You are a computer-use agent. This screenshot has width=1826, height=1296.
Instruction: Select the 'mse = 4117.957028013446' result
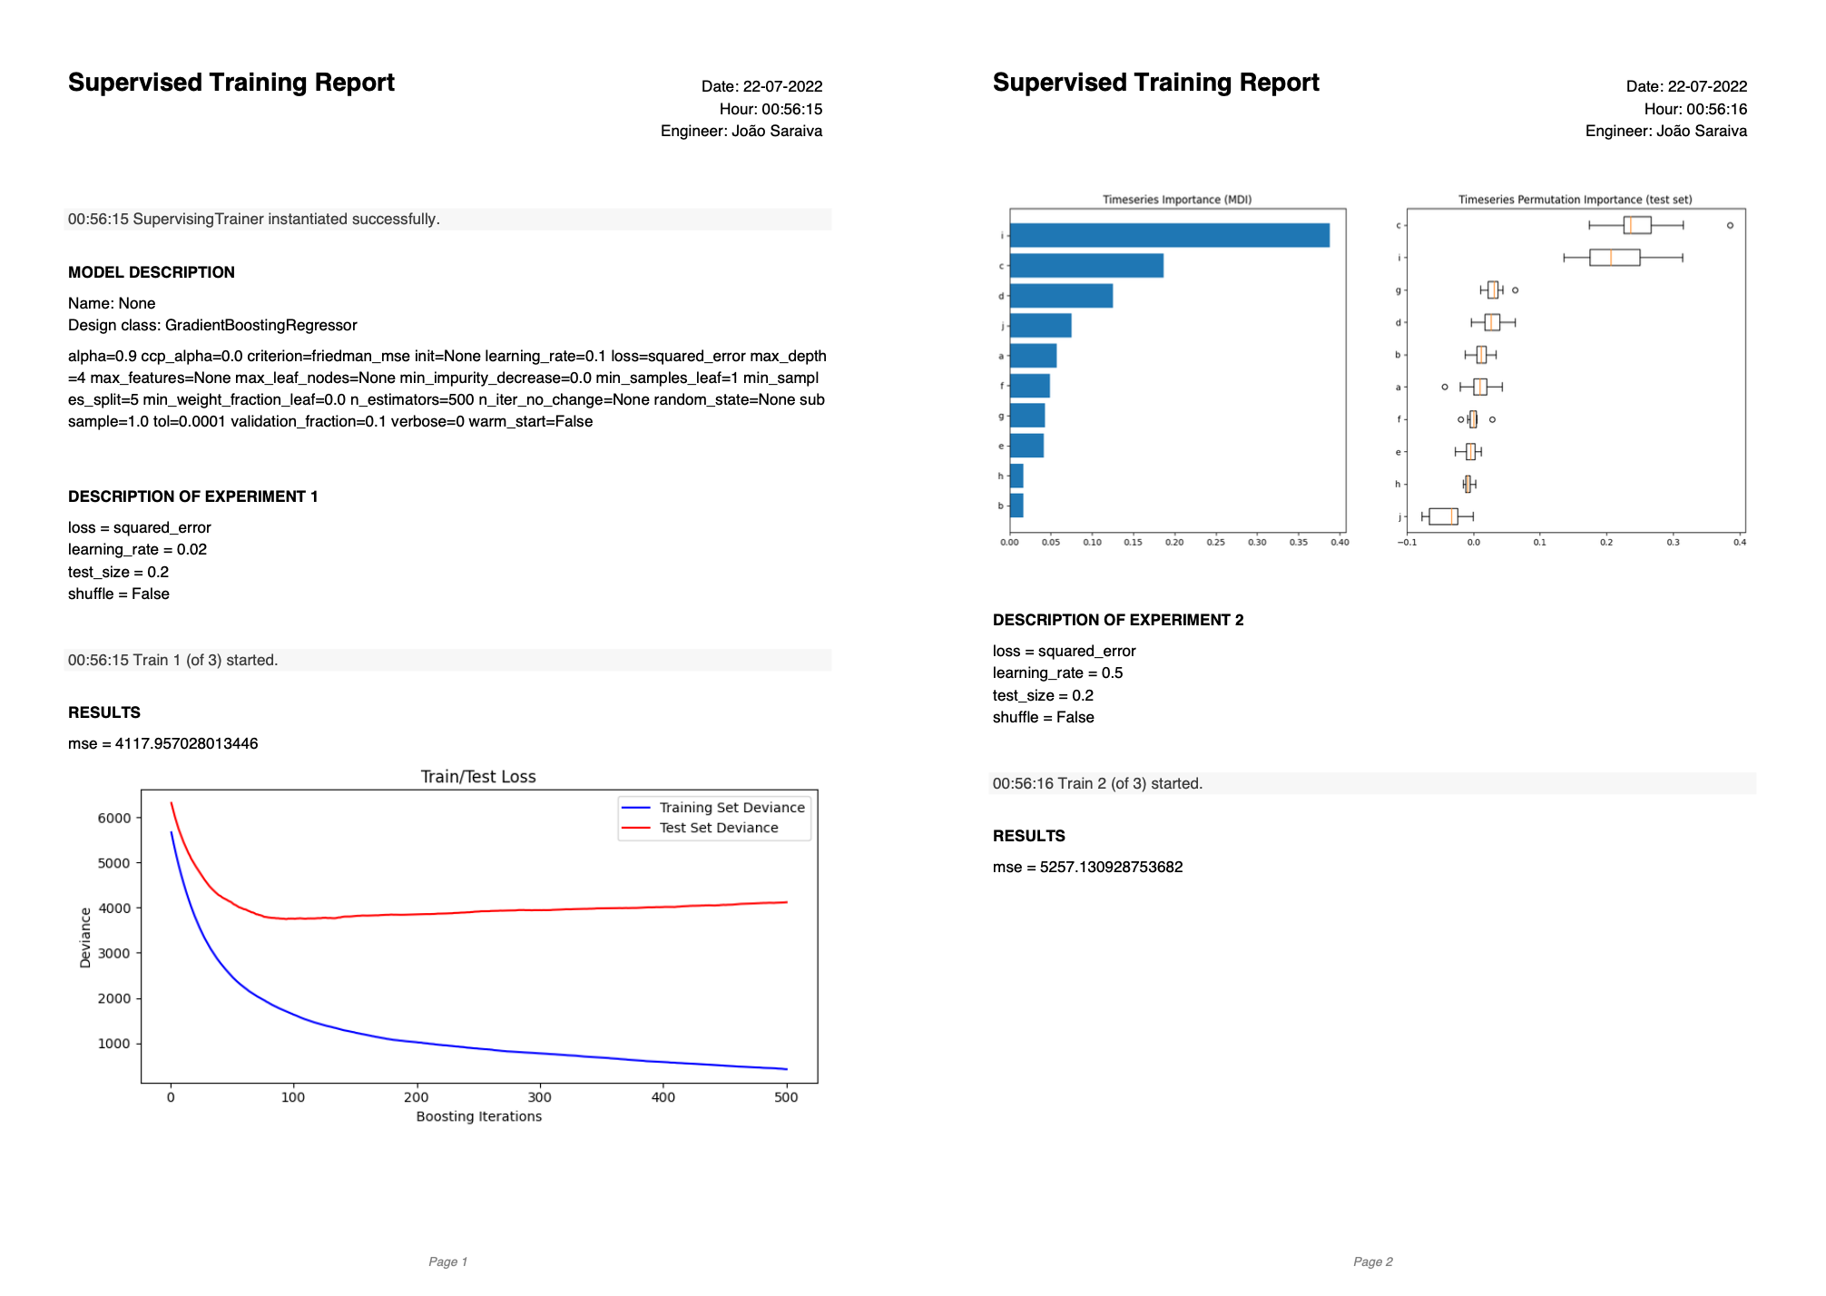pos(163,743)
